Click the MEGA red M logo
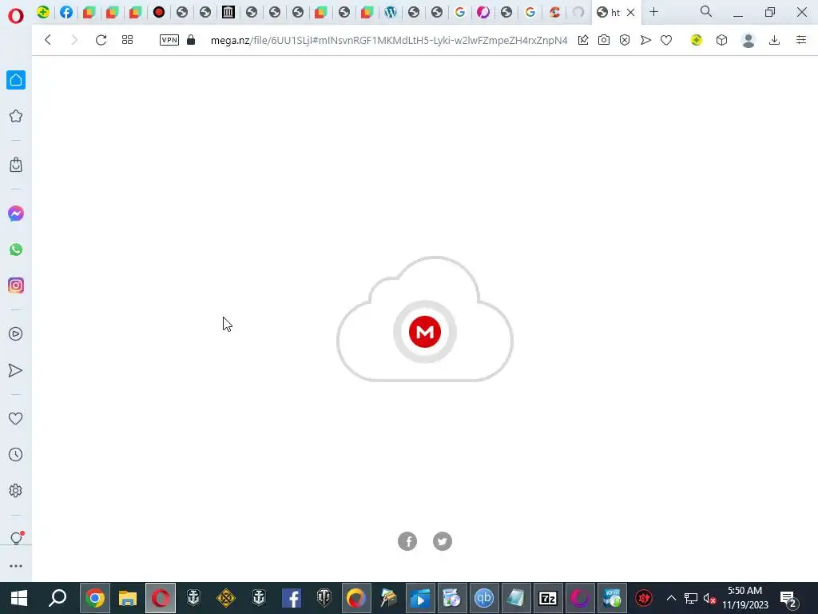The width and height of the screenshot is (818, 614). tap(425, 332)
